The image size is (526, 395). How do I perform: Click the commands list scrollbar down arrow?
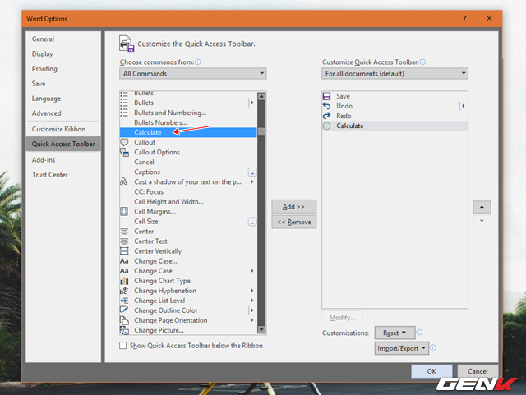261,329
